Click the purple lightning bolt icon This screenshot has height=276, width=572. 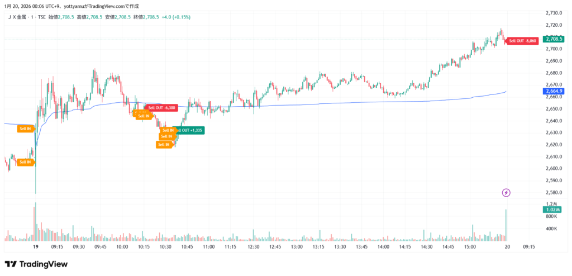[x=506, y=193]
